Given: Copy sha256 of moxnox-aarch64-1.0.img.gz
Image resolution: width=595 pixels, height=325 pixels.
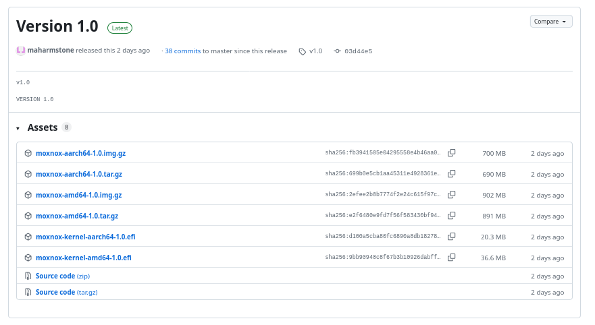Looking at the screenshot, I should tap(452, 152).
